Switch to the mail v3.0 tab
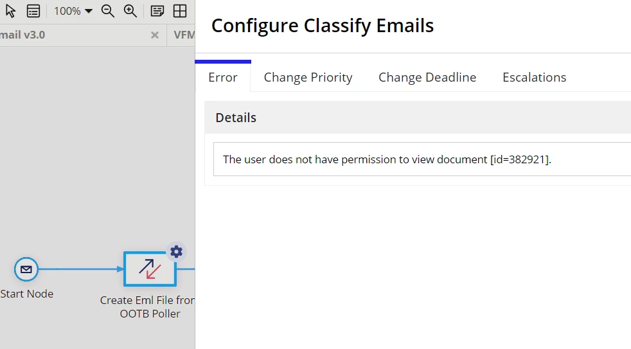Image resolution: width=631 pixels, height=349 pixels. (22, 35)
